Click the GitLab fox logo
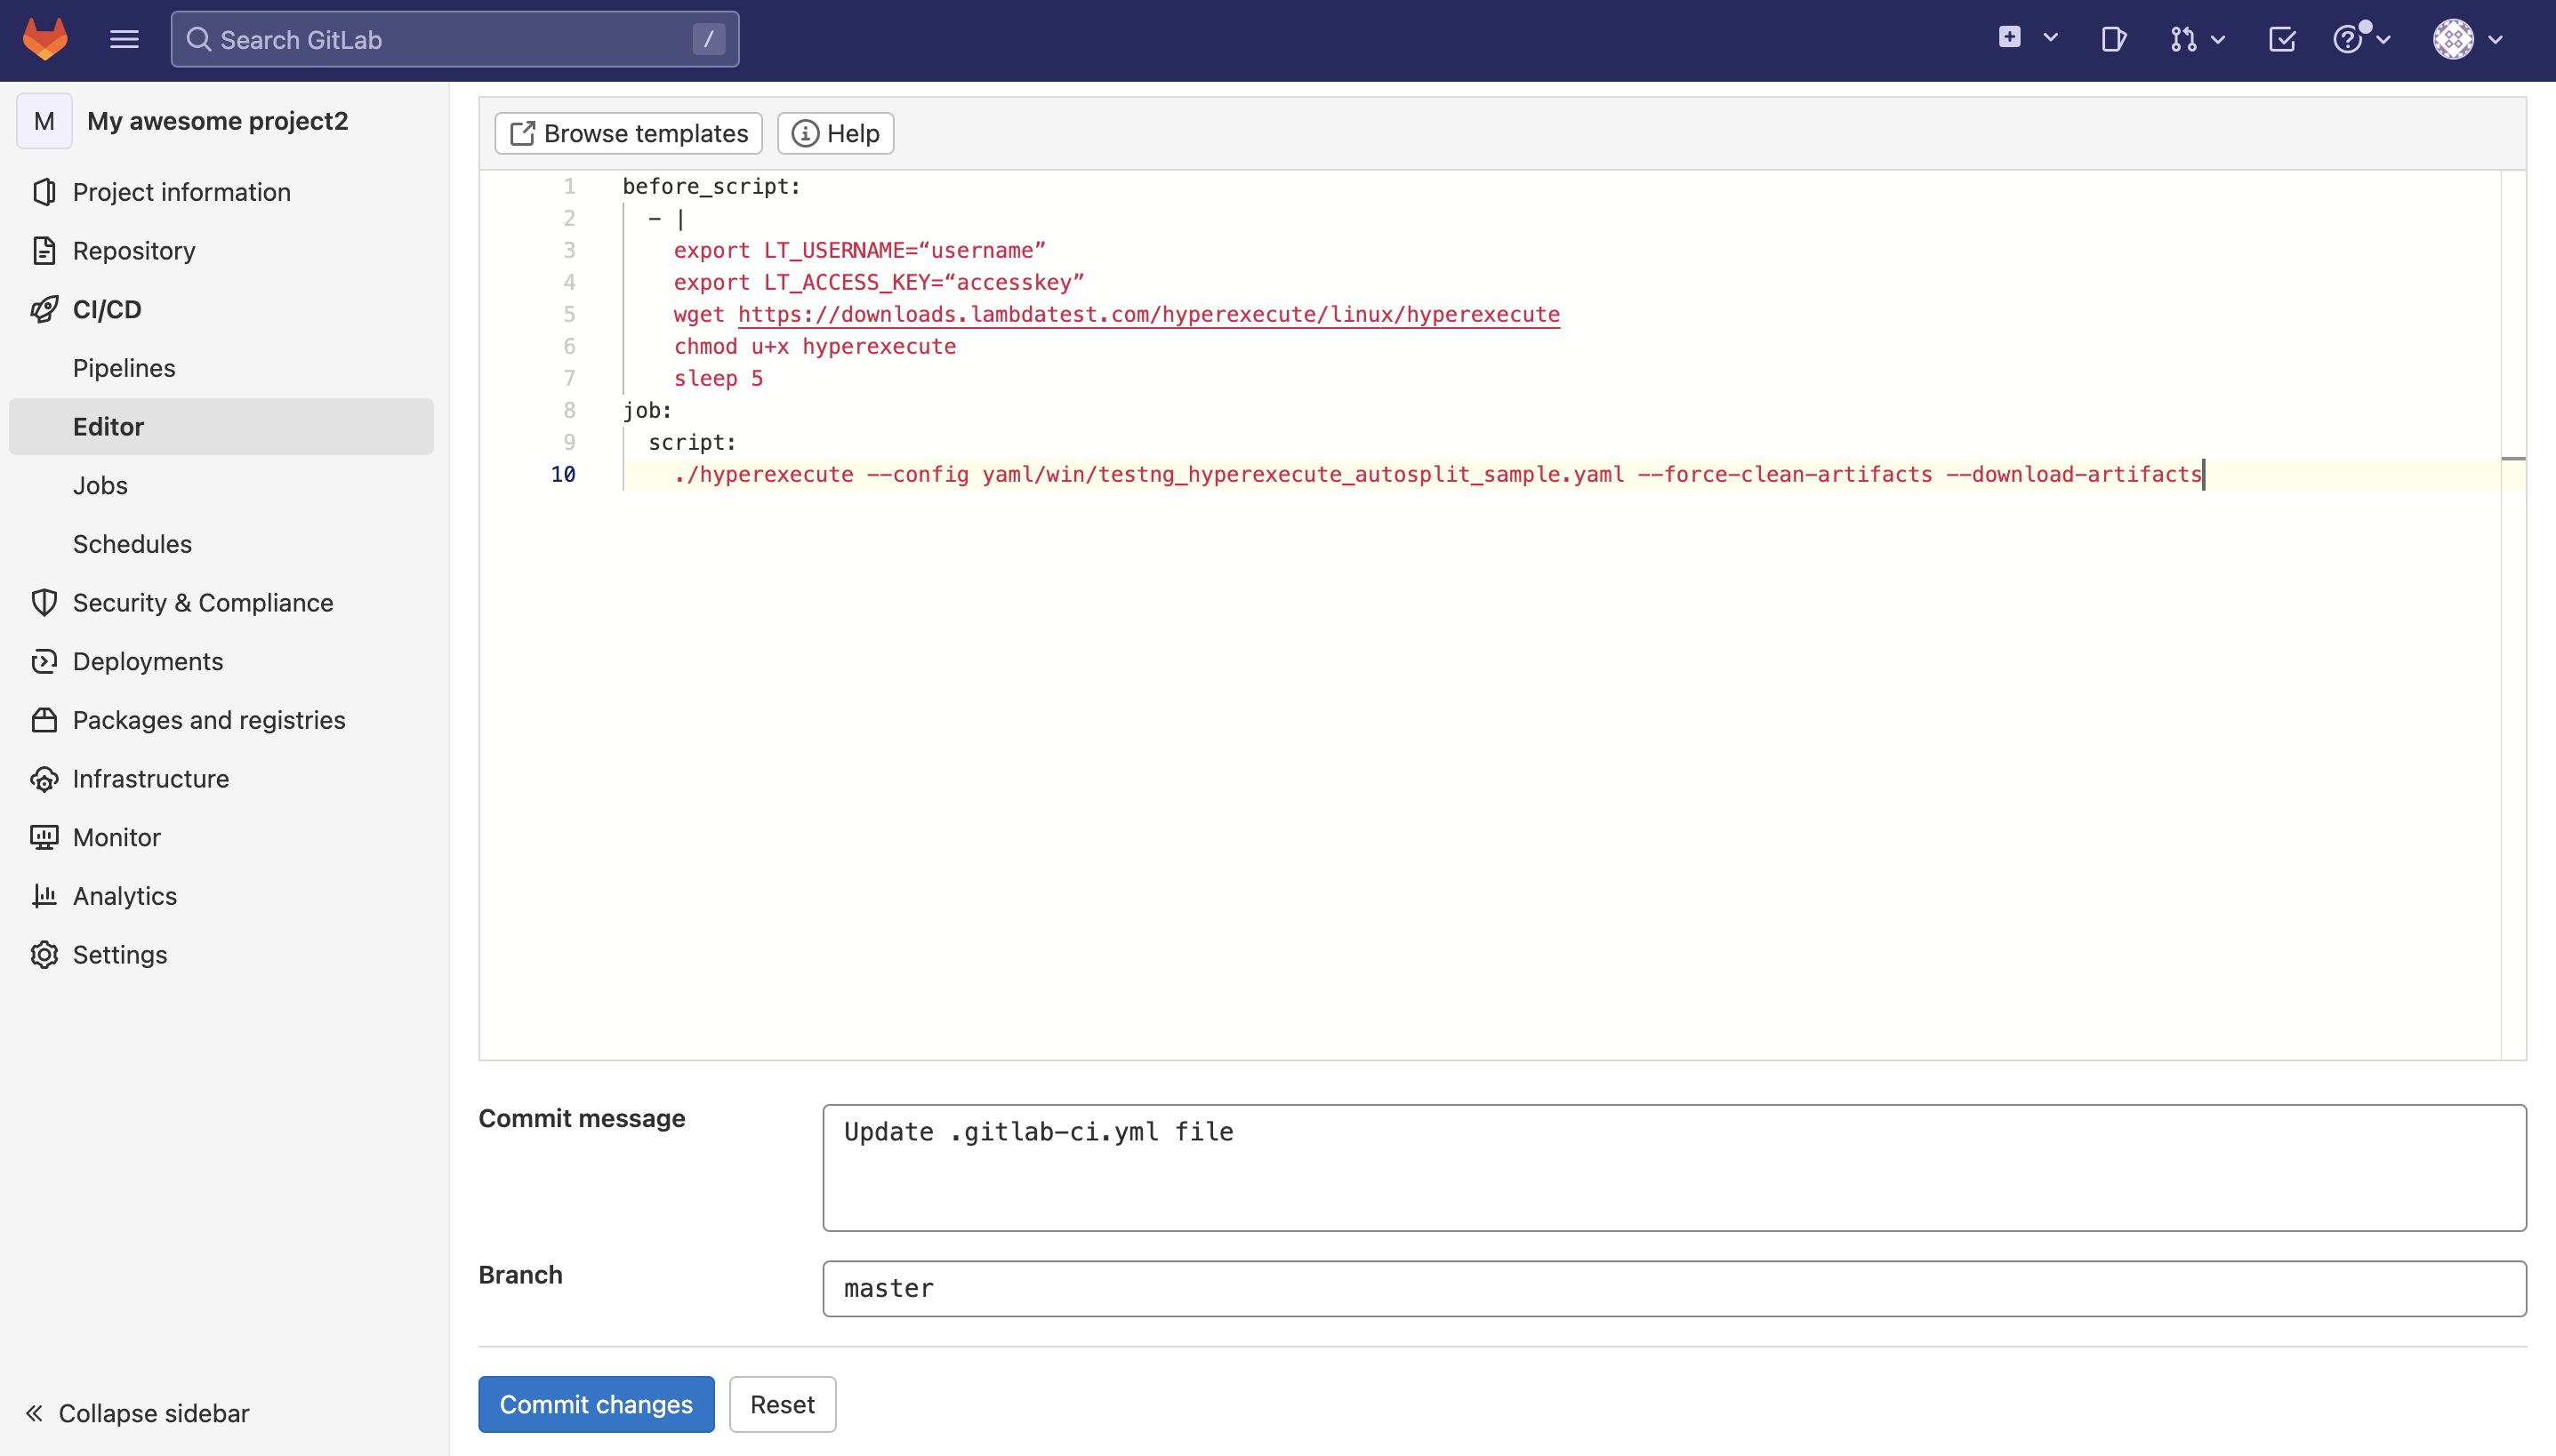Image resolution: width=2556 pixels, height=1456 pixels. [x=45, y=39]
